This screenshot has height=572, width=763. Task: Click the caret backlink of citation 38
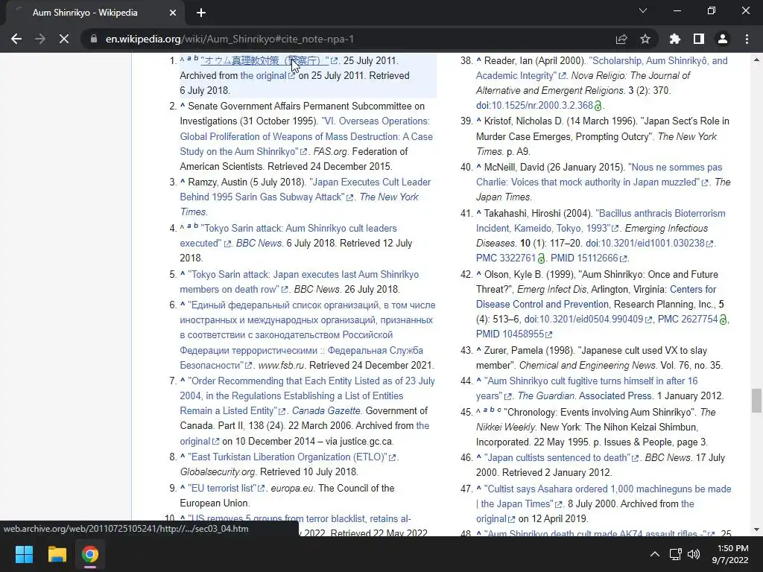coord(479,60)
